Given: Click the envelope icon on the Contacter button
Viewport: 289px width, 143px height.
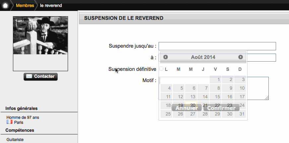Looking at the screenshot, I should tap(29, 76).
